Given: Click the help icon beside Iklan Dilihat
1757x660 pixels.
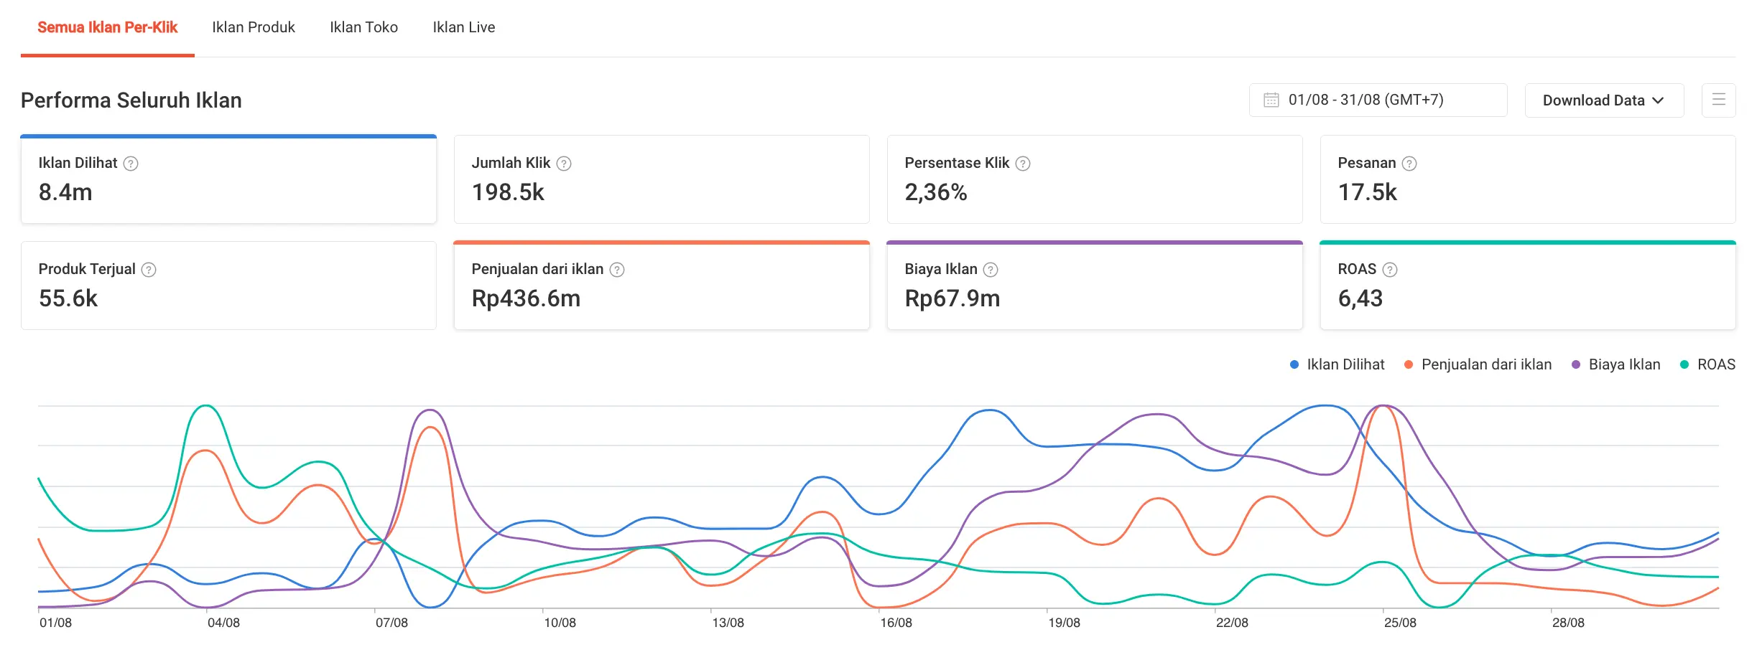Looking at the screenshot, I should click(x=131, y=164).
